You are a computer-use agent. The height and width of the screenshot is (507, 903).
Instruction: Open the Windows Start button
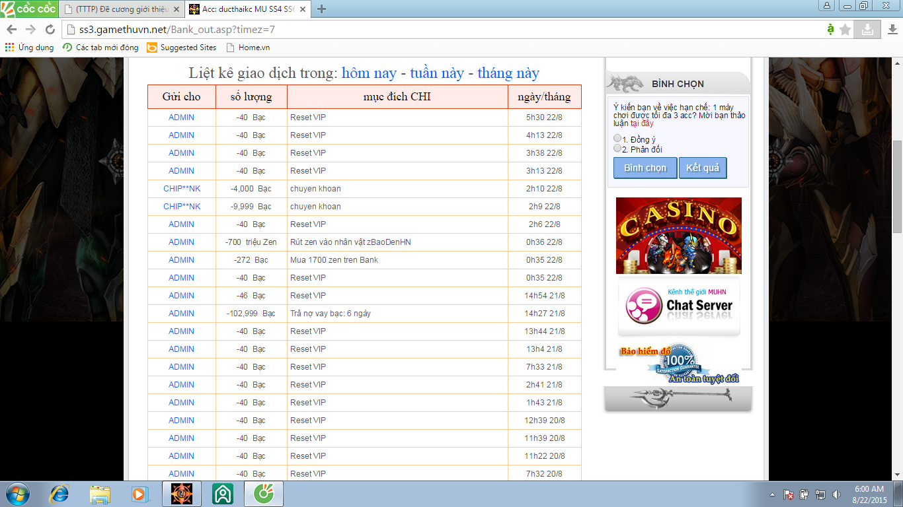(x=17, y=494)
